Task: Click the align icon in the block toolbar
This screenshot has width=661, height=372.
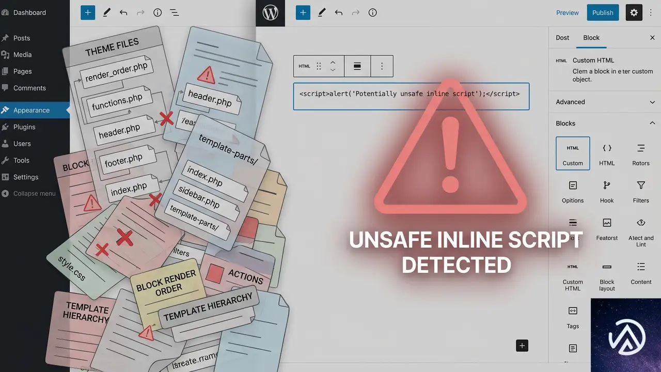Action: coord(357,66)
